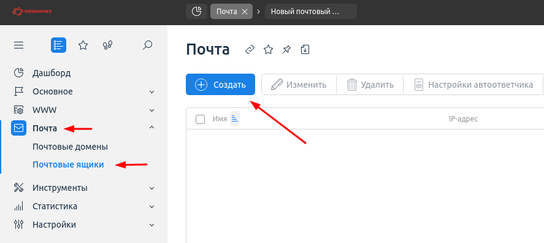Click the IP-адрес column header
The image size is (544, 243).
463,119
